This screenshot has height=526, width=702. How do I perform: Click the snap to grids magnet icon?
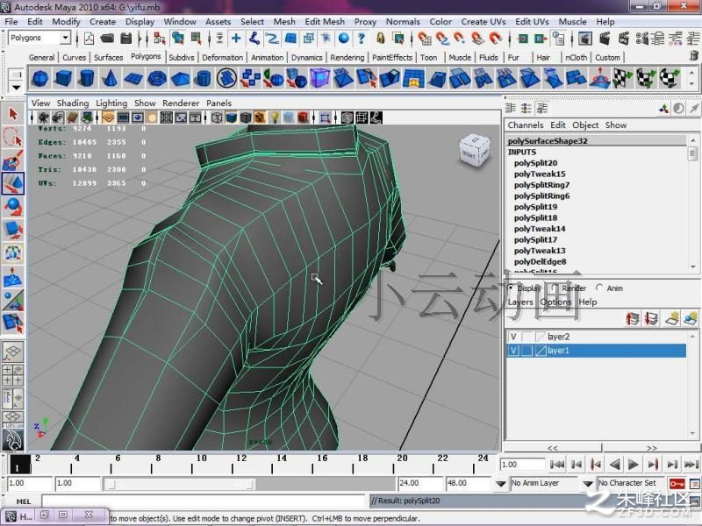[424, 39]
